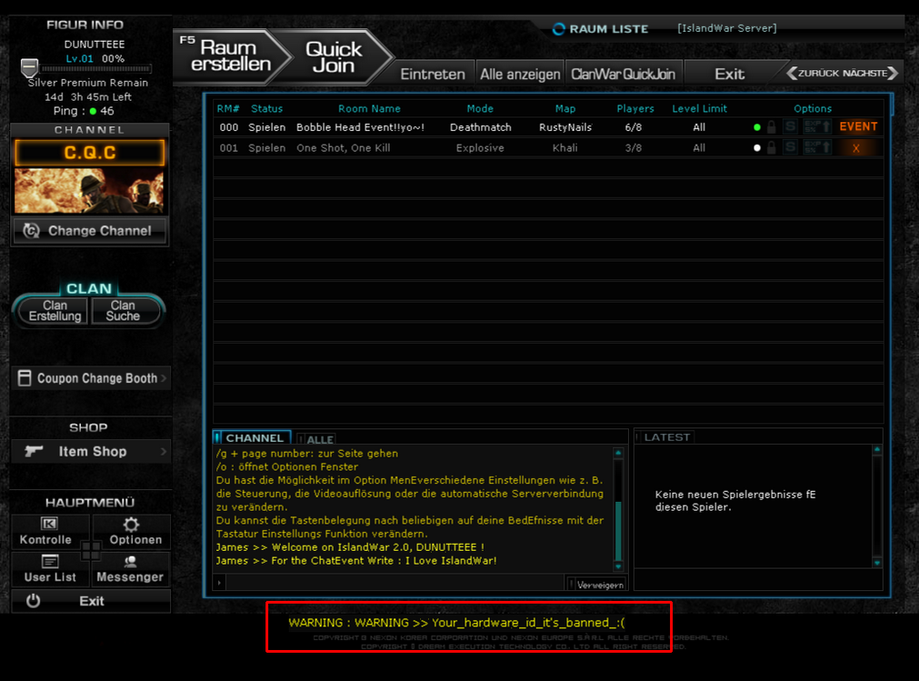The width and height of the screenshot is (919, 681).
Task: Click the chat scrollbar thumb
Action: click(618, 531)
